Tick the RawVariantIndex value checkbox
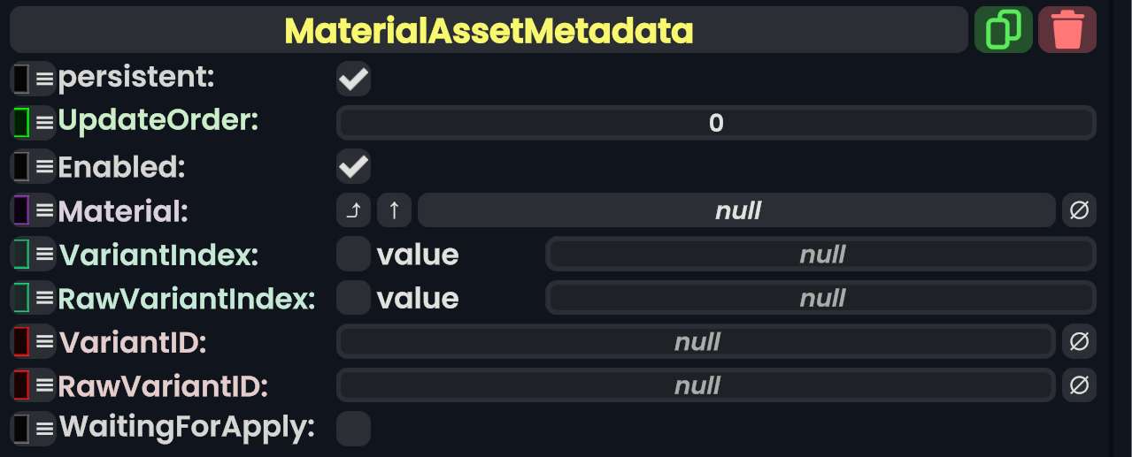The width and height of the screenshot is (1132, 457). click(x=353, y=298)
